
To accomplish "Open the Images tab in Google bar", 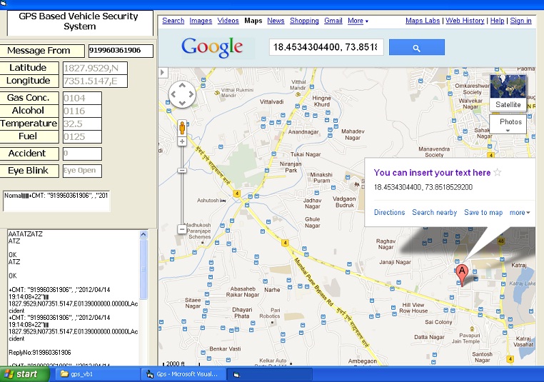I will (201, 21).
